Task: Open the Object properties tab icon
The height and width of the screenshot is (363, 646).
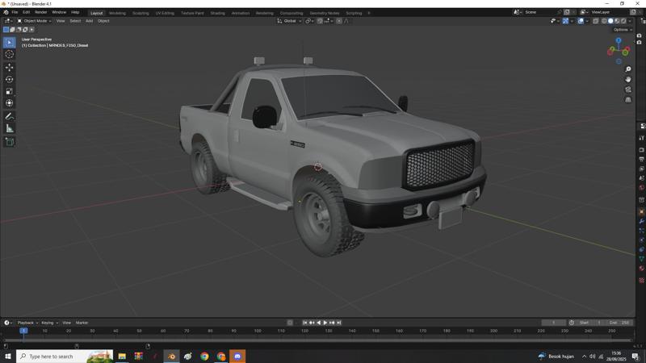Action: pos(641,211)
